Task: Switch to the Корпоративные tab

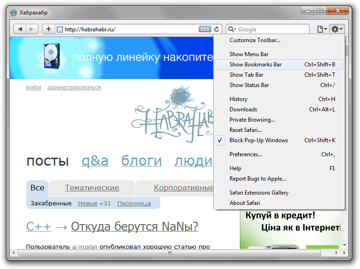Action: coord(175,188)
